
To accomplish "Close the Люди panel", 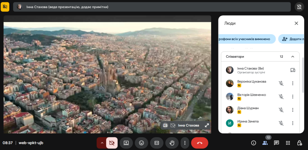I will pyautogui.click(x=296, y=23).
